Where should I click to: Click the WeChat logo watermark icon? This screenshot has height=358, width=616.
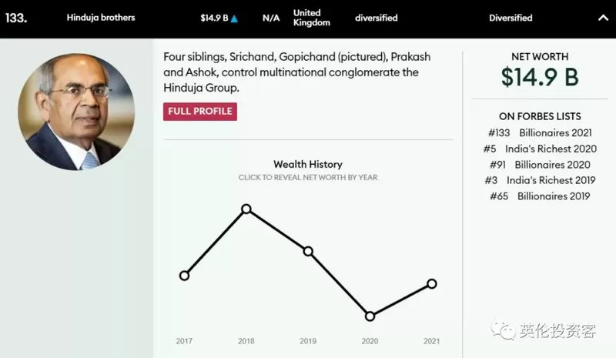(x=503, y=330)
